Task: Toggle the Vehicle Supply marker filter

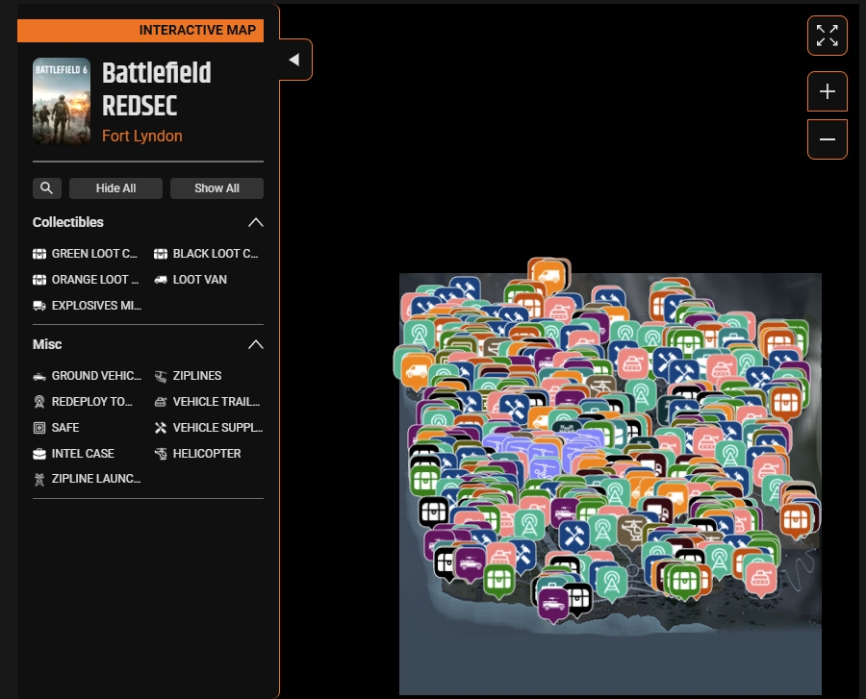Action: pyautogui.click(x=162, y=427)
